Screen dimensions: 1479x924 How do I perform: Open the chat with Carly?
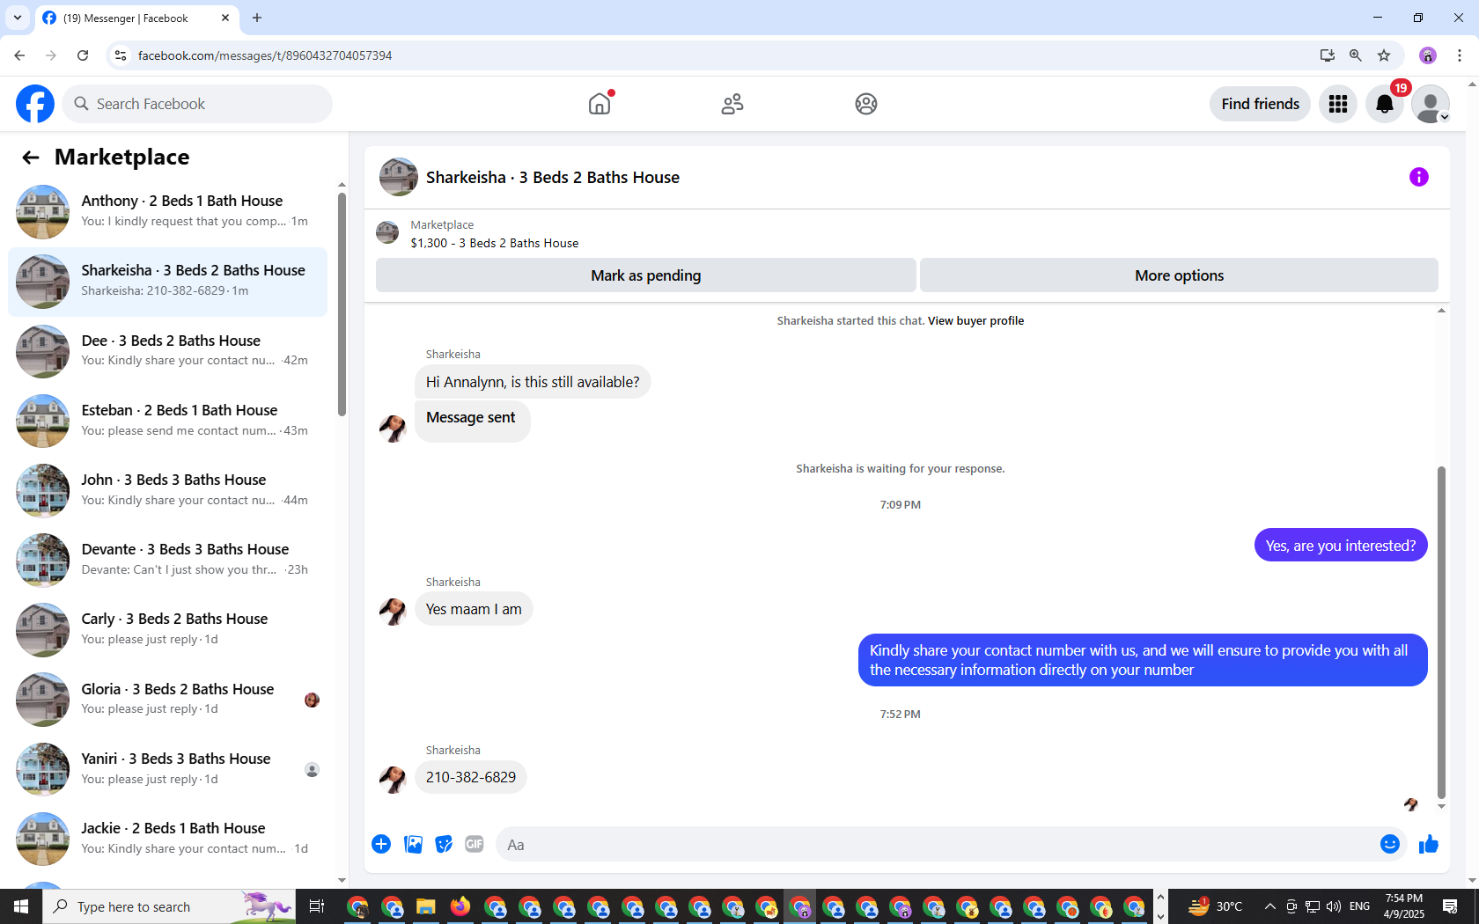click(x=167, y=629)
